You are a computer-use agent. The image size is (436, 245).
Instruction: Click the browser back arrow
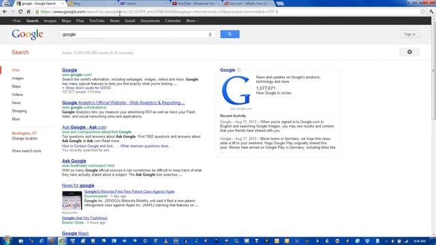pyautogui.click(x=5, y=12)
